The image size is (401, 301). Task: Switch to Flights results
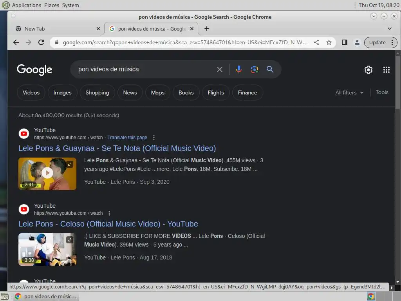(x=216, y=92)
